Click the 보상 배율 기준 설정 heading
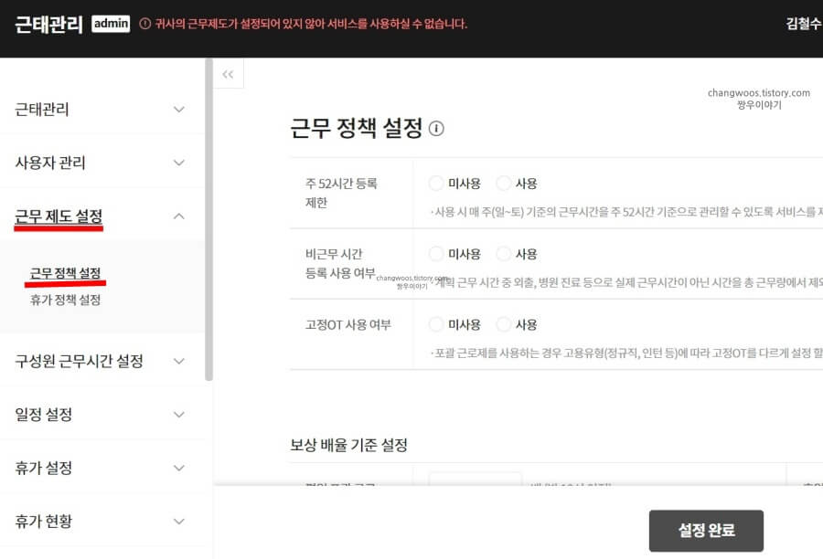The image size is (823, 559). click(x=349, y=445)
